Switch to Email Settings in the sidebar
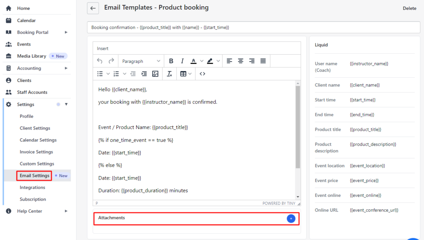The width and height of the screenshot is (424, 240). [x=34, y=175]
